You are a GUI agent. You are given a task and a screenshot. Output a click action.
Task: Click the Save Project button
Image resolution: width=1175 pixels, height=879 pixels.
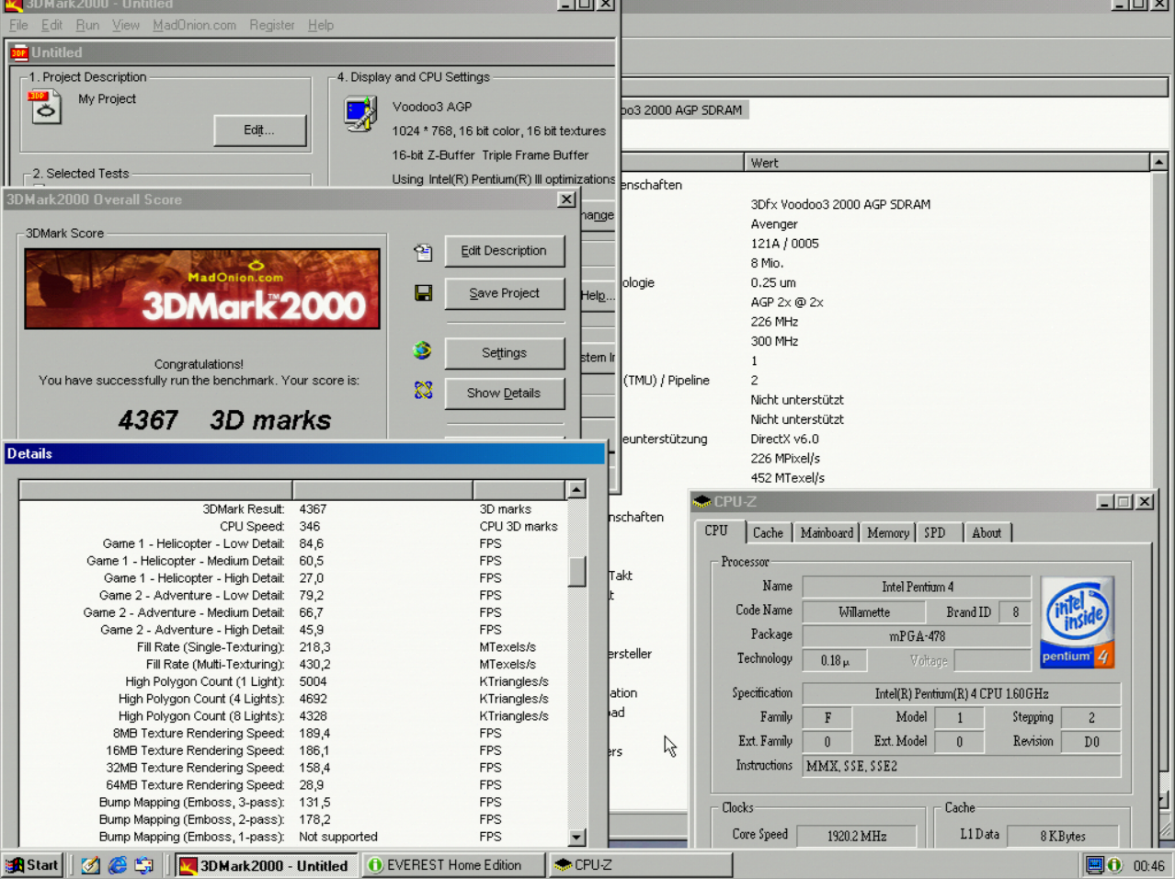[504, 293]
